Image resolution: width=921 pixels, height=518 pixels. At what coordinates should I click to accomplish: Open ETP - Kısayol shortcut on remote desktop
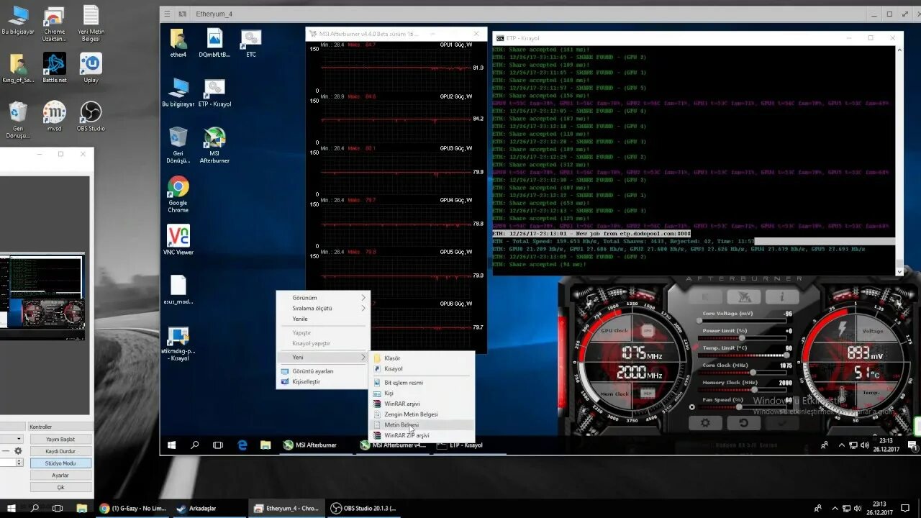(214, 94)
